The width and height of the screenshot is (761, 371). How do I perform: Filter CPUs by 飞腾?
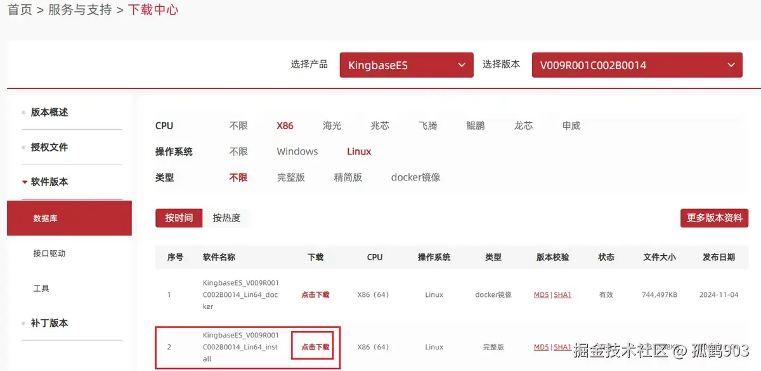[x=427, y=125]
